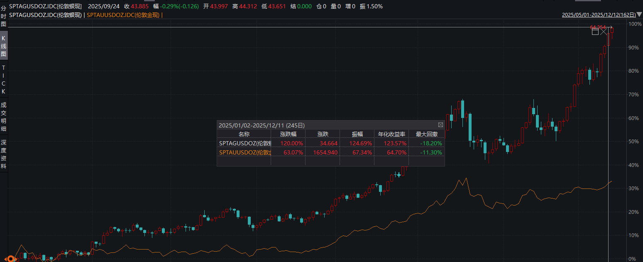Image resolution: width=643 pixels, height=262 pixels.
Task: Click the 涨跌幅 column header
Action: (x=288, y=134)
